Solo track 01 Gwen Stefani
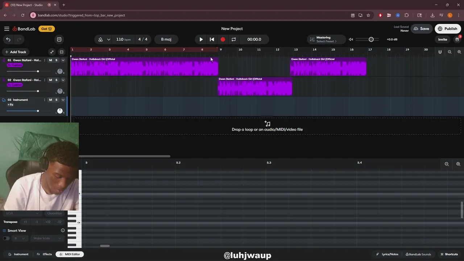This screenshot has width=464, height=261. click(56, 60)
